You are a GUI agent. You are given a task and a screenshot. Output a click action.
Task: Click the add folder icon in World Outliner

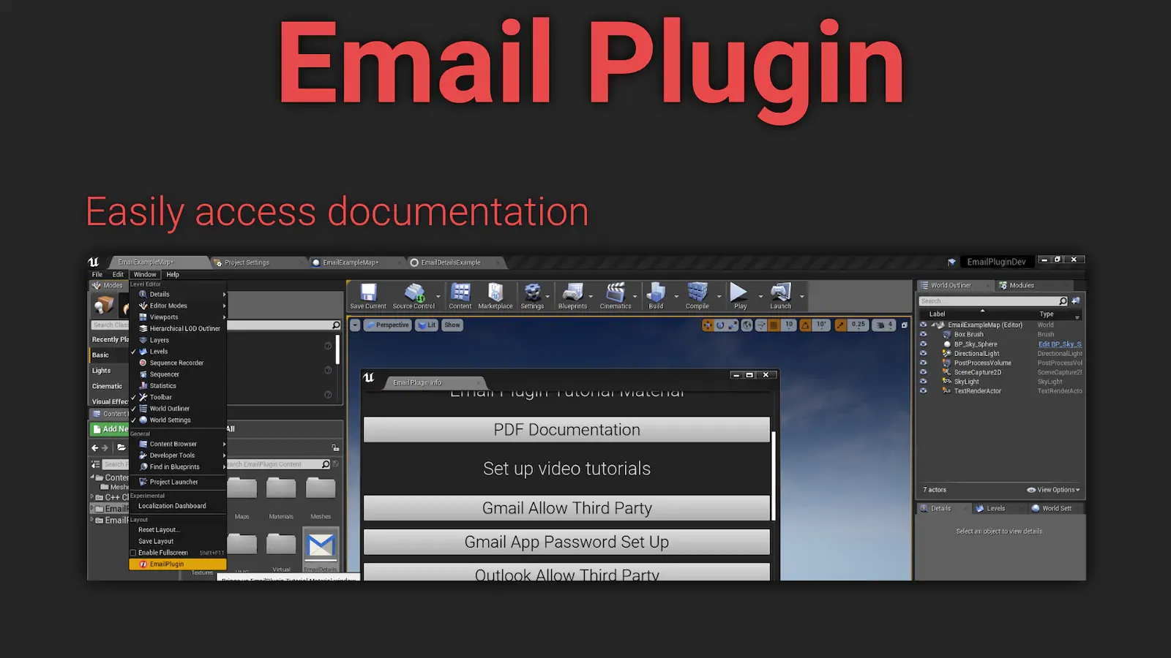pos(1076,301)
